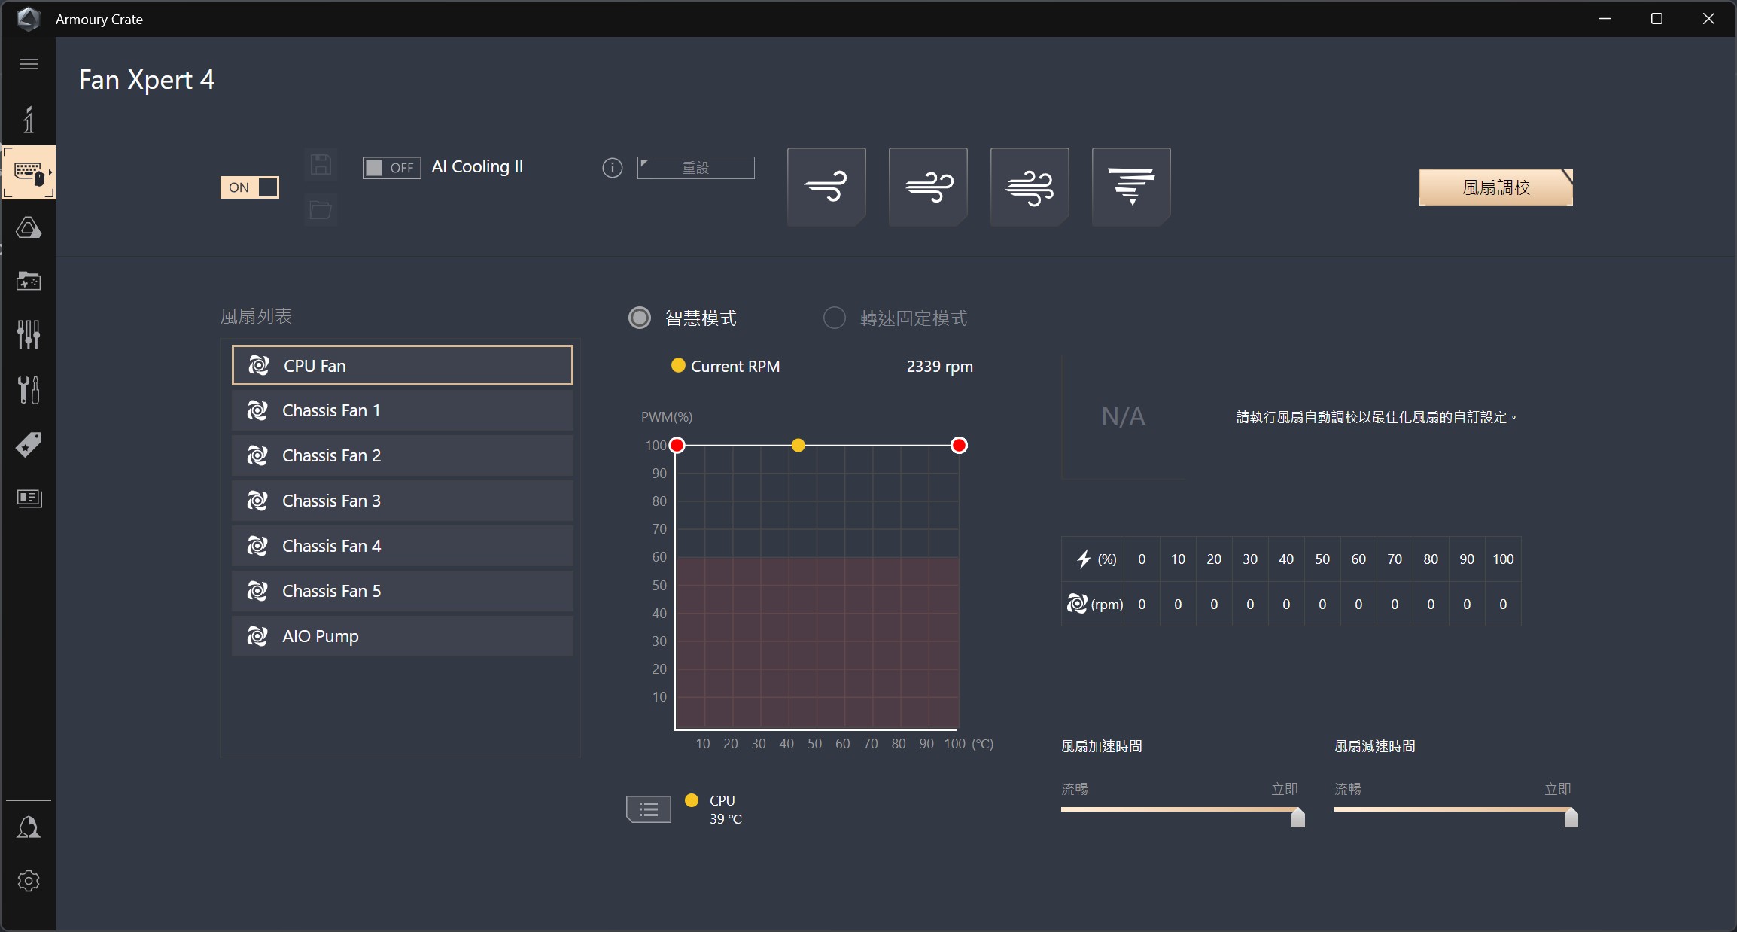Screen dimensions: 1737x932
Task: Open temperature source list icon
Action: [649, 809]
